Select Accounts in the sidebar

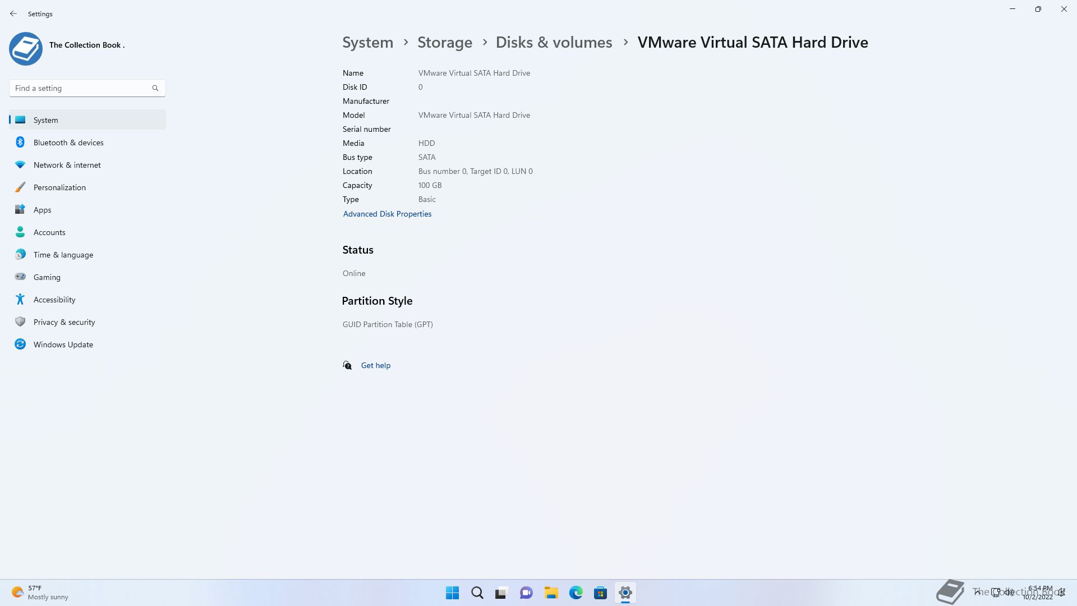pos(49,232)
